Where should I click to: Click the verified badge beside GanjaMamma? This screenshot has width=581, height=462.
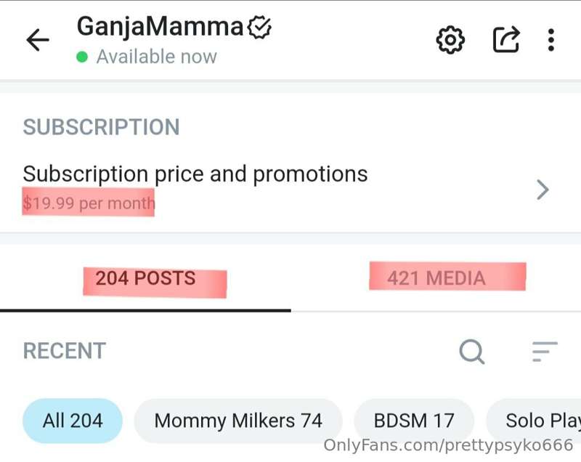coord(259,28)
